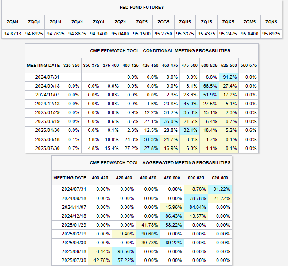Click the Fed Fund Futures table title

pyautogui.click(x=142, y=8)
